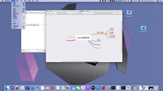Open the MindNode application menu
The image size is (163, 91).
coord(7,1)
